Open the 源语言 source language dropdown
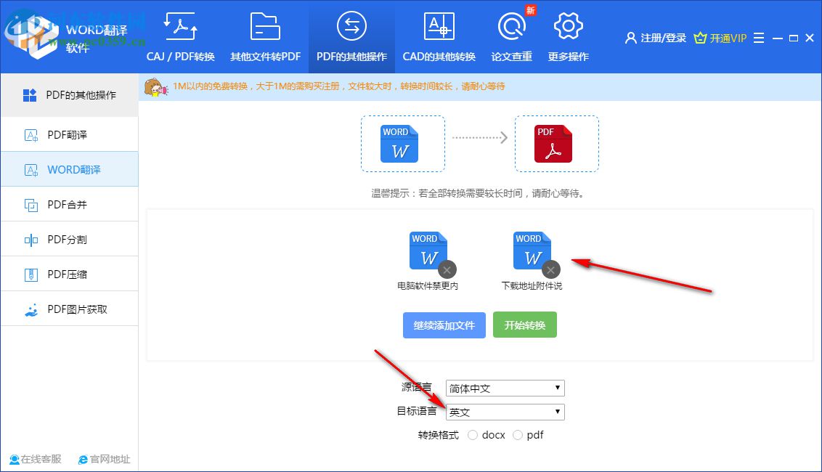 pyautogui.click(x=504, y=388)
